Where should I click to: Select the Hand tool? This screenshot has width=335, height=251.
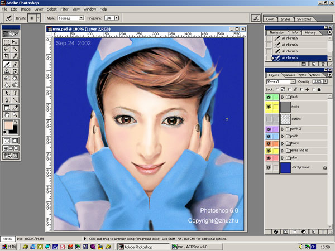(x=7, y=114)
